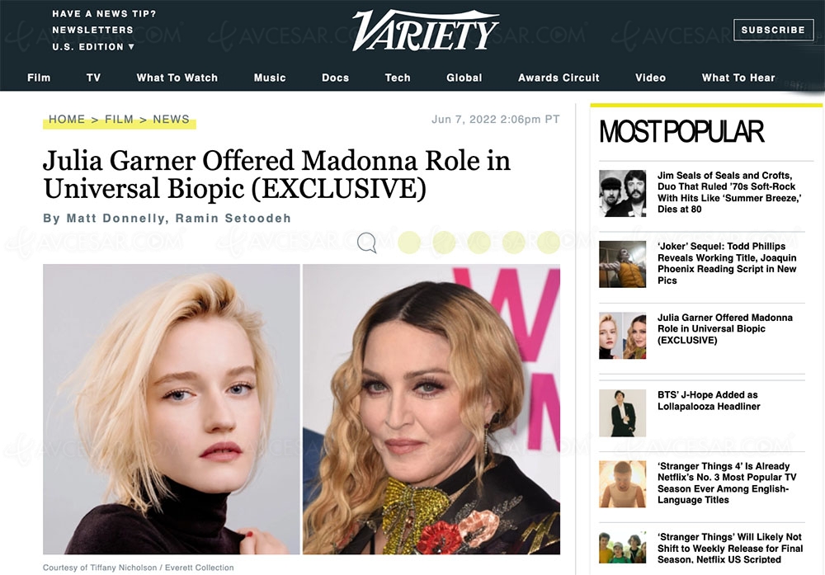The height and width of the screenshot is (575, 825).
Task: Click the first yellow share circle
Action: (409, 243)
